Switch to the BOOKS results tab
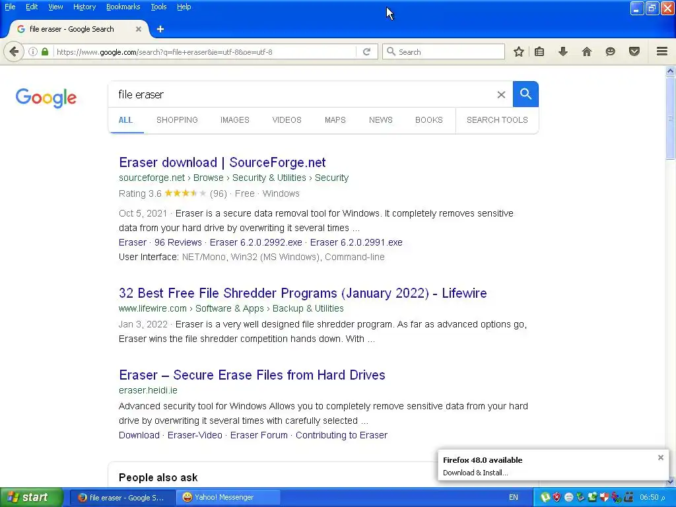Viewport: 676px width, 507px height. click(429, 120)
